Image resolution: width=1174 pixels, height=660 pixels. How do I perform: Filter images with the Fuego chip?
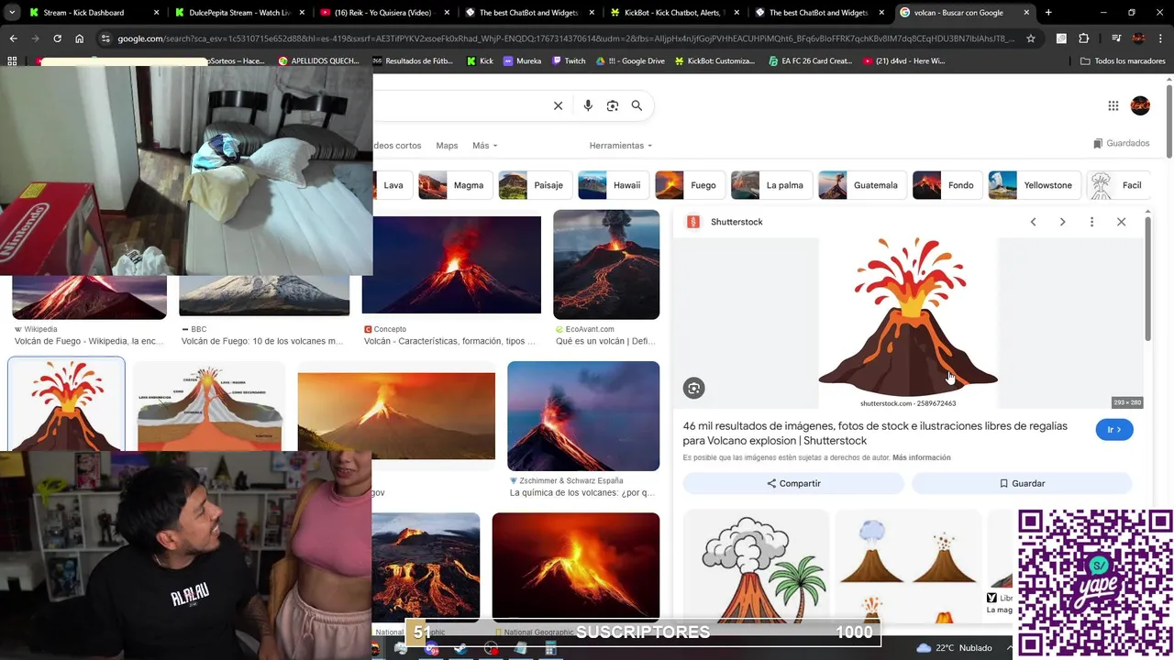[x=689, y=185]
